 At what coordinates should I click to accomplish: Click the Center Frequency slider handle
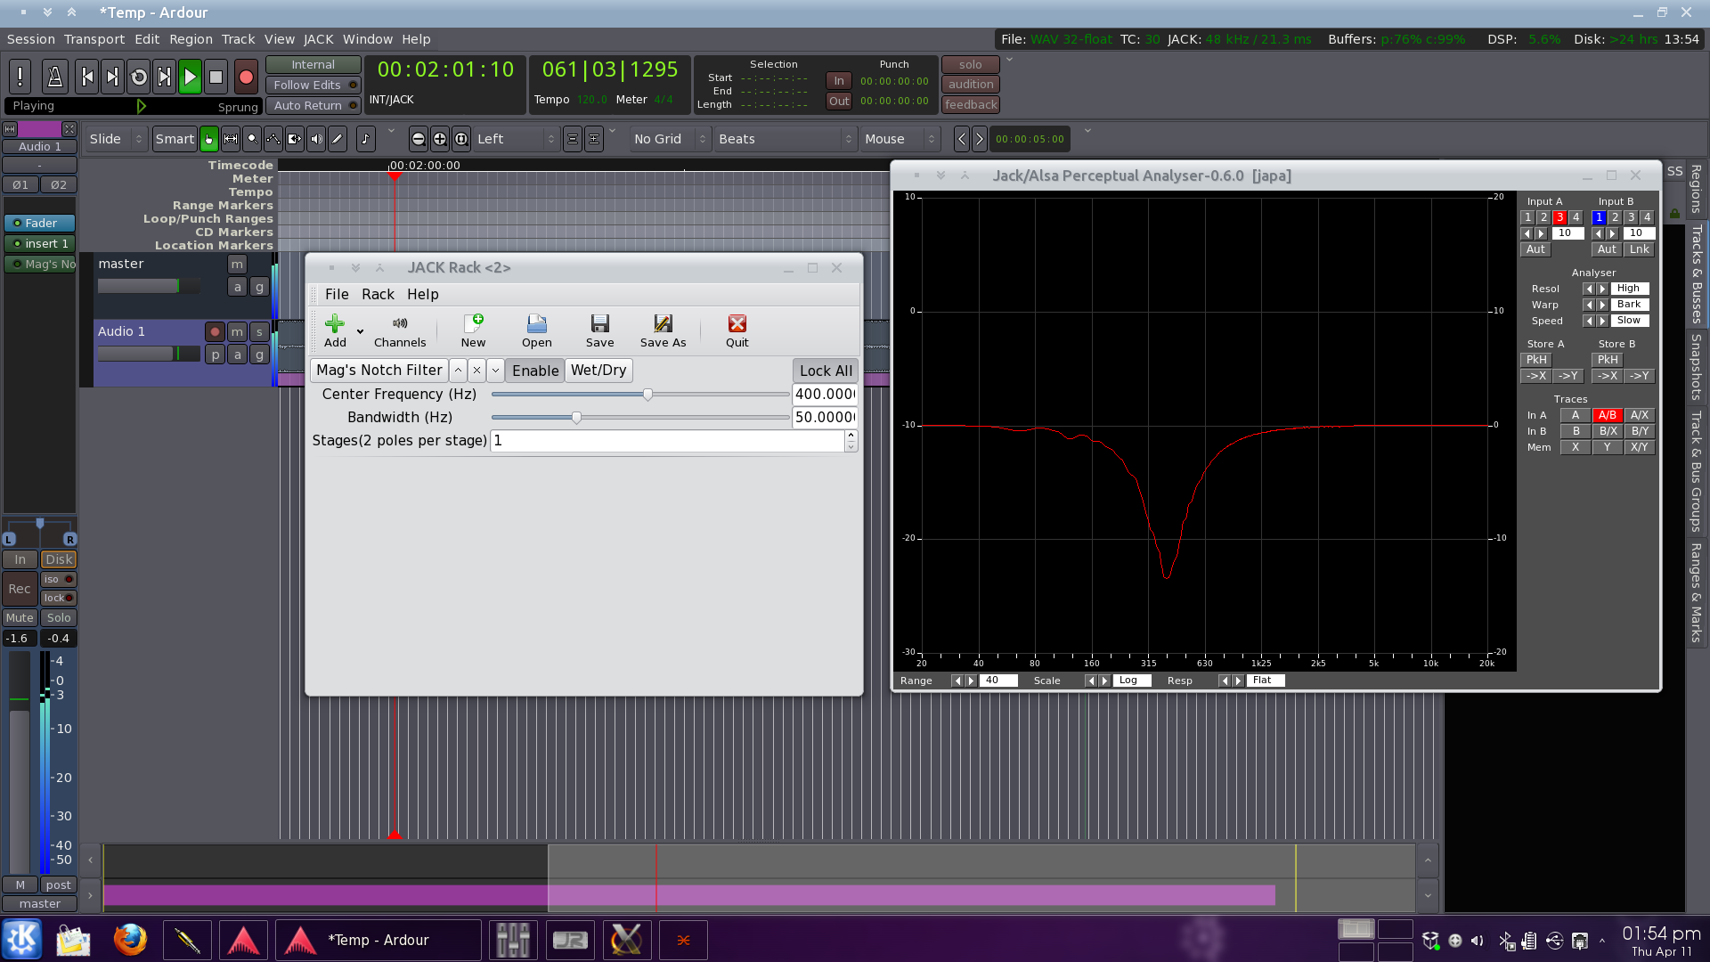click(647, 394)
